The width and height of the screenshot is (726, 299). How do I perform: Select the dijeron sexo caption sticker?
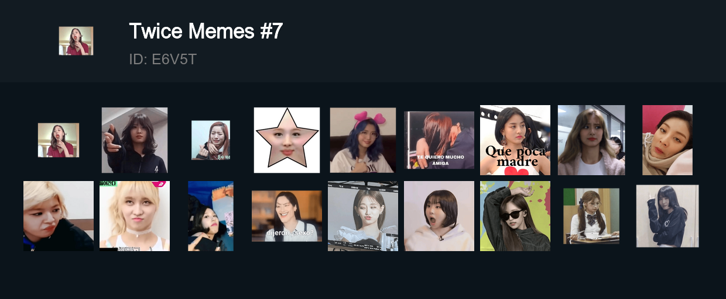click(x=287, y=216)
